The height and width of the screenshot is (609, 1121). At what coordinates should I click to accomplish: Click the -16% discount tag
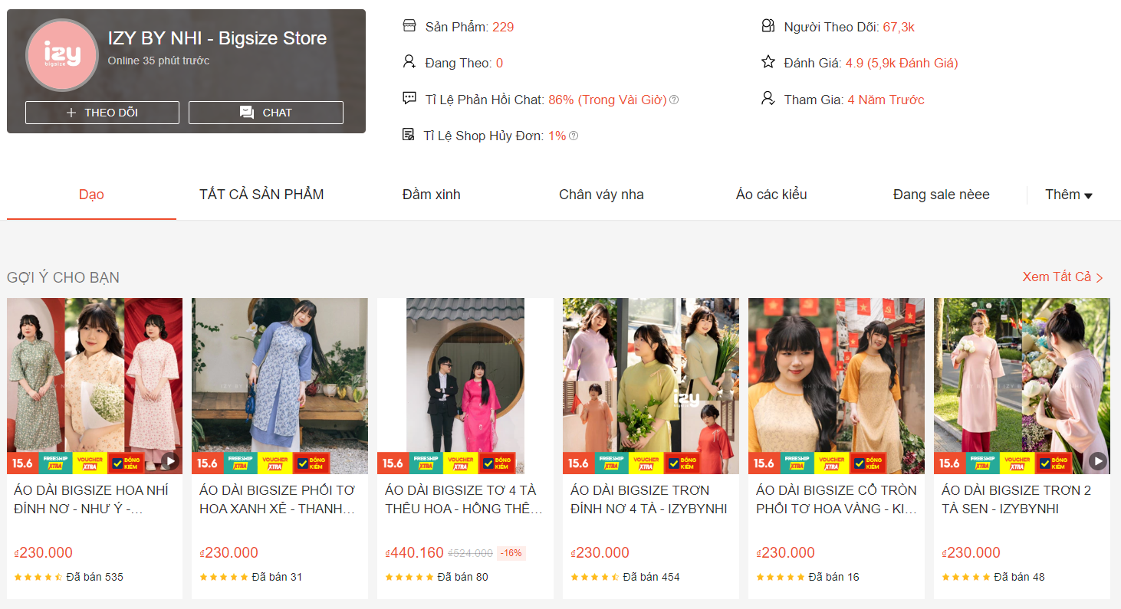point(511,553)
